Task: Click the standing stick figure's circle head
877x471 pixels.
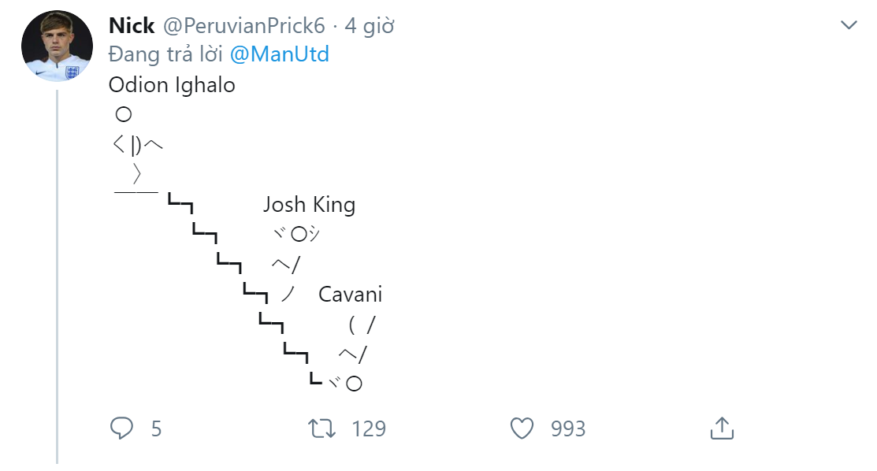Action: pyautogui.click(x=123, y=115)
